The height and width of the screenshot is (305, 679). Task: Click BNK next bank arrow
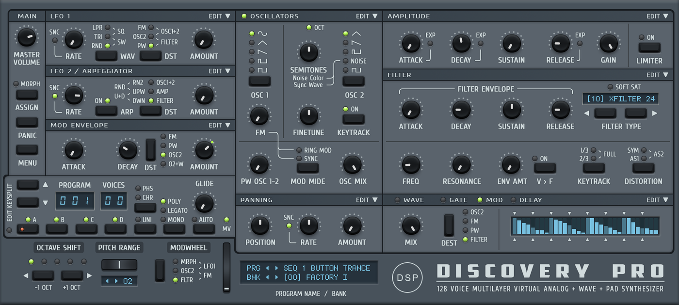tap(276, 277)
